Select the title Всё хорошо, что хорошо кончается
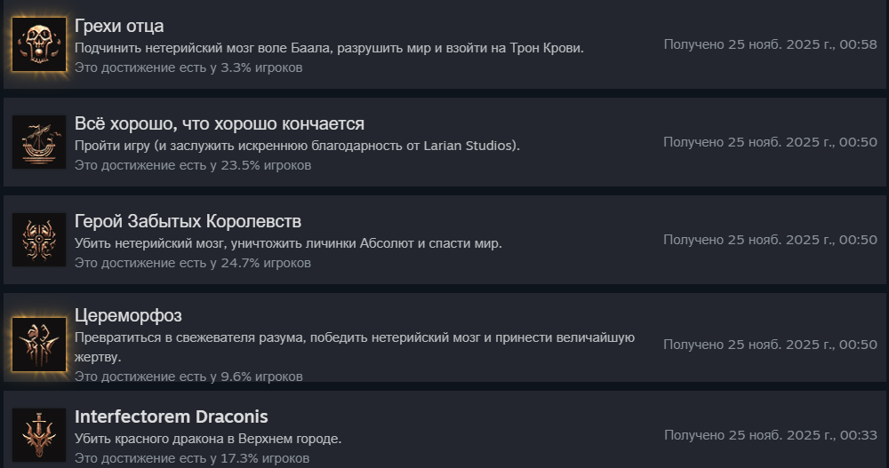This screenshot has height=468, width=889. click(x=219, y=123)
